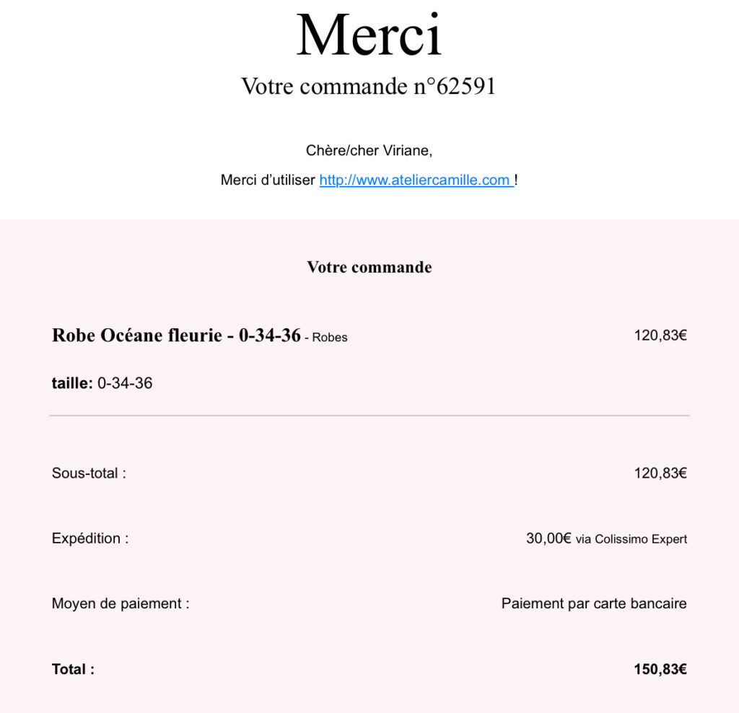
Task: Click the 30,00€ shipping cost
Action: pyautogui.click(x=548, y=538)
